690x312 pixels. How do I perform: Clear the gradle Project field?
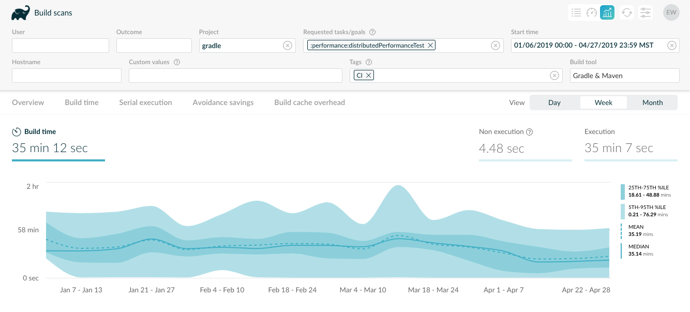[x=288, y=46]
